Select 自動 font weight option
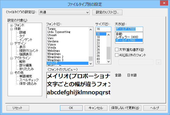This screenshot has height=115, width=170. point(119,34)
